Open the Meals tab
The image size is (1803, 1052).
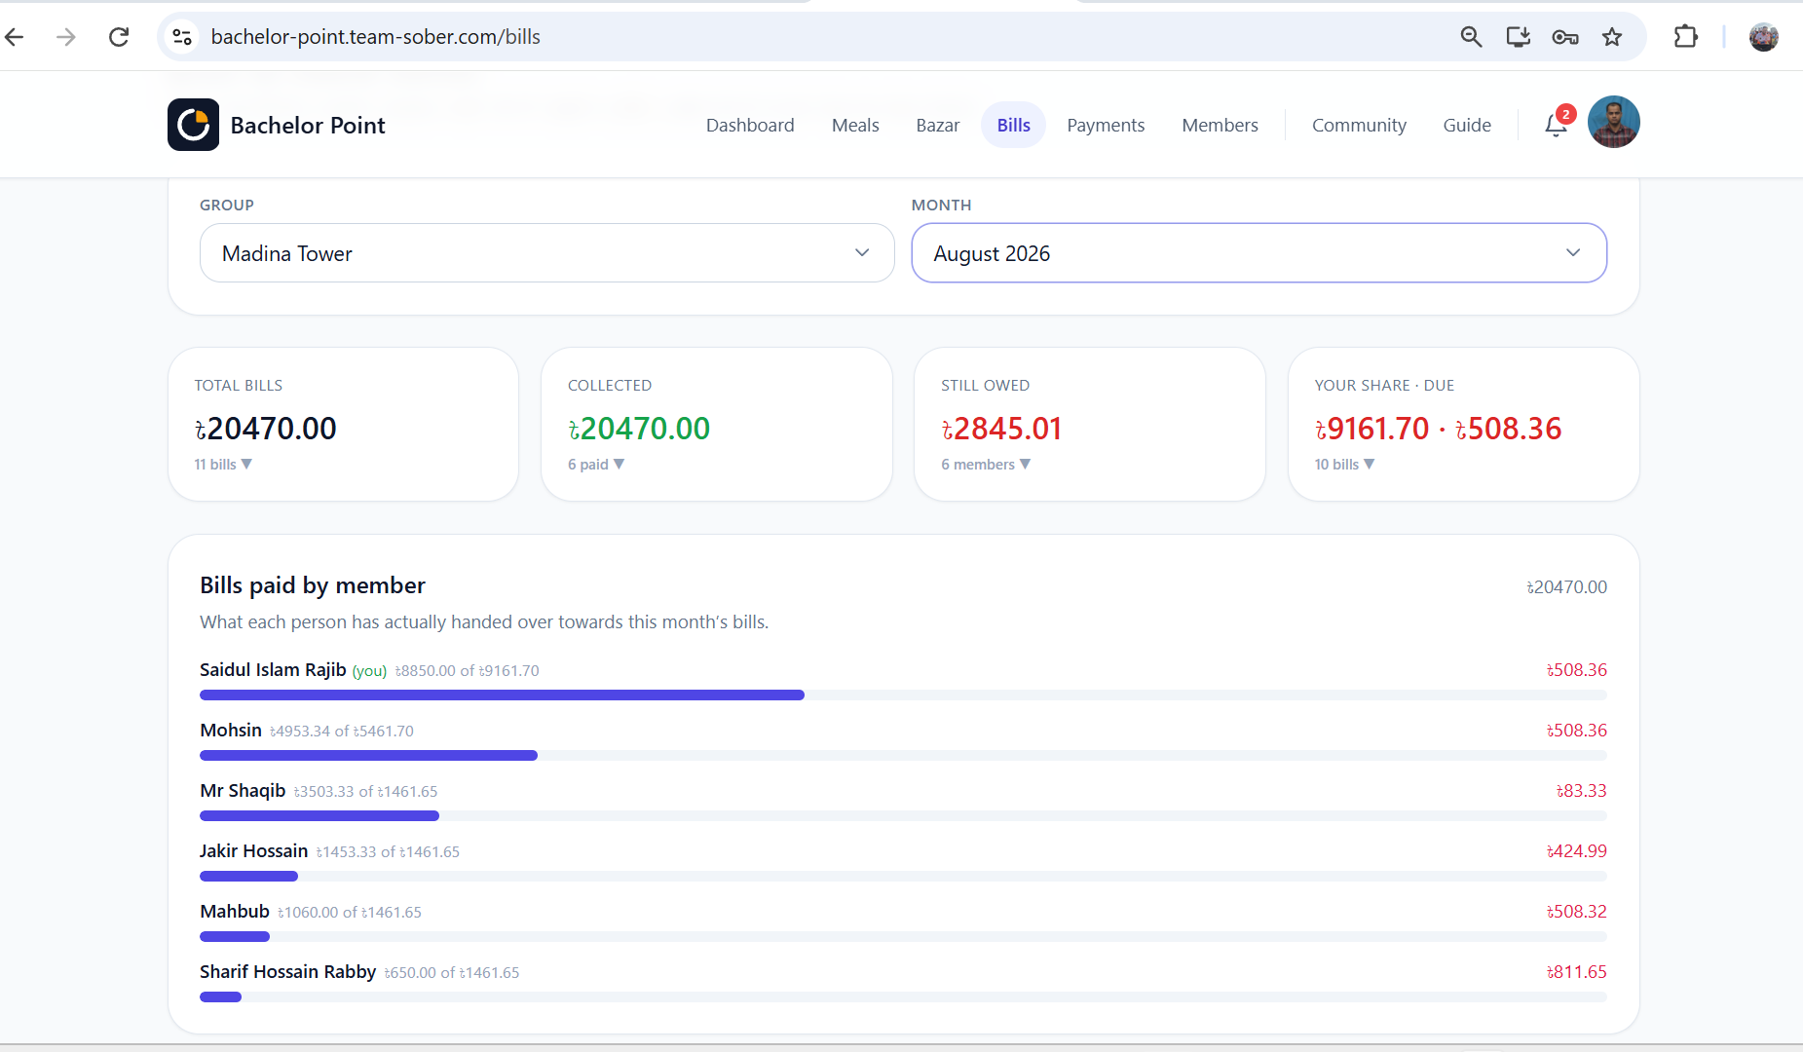click(855, 125)
